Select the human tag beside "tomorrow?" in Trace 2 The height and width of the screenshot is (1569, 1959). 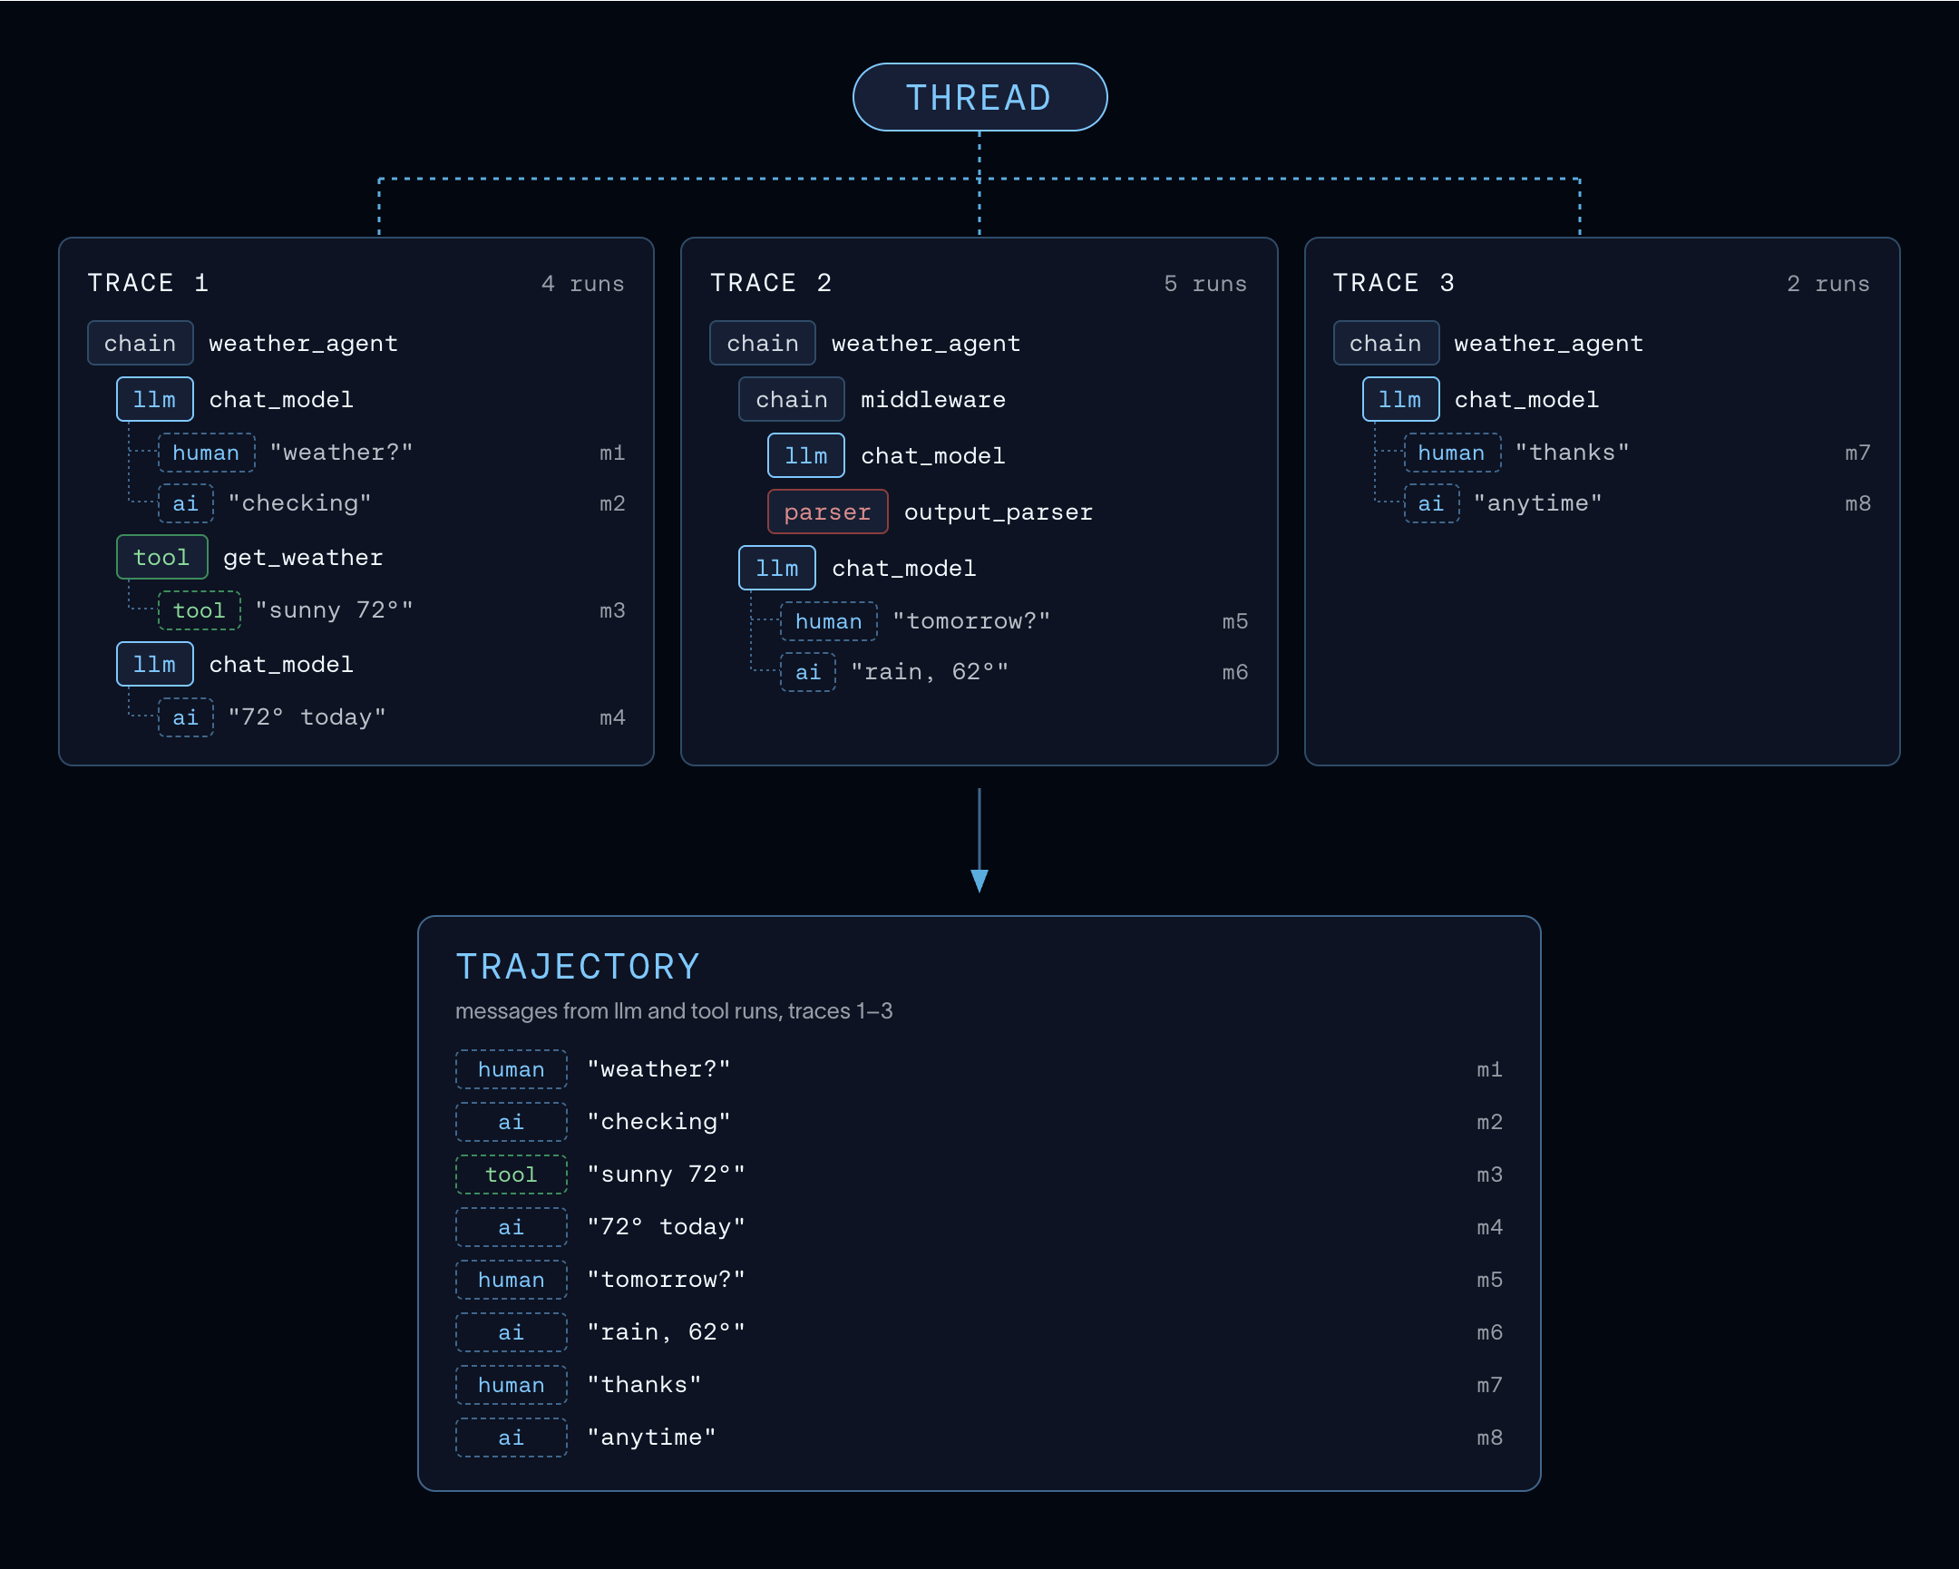829,621
